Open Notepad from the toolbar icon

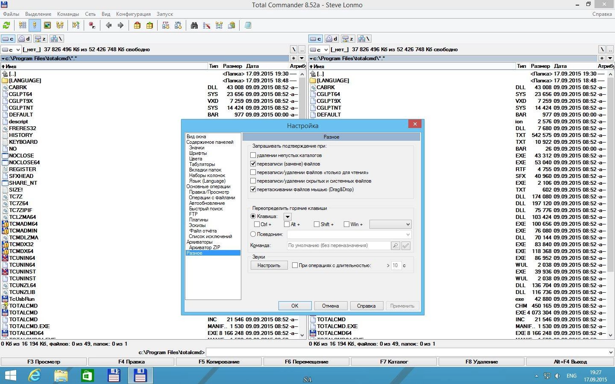point(248,26)
